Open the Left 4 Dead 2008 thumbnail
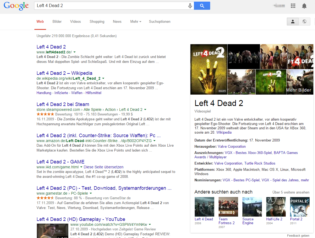The width and height of the screenshot is (315, 238). point(204,207)
